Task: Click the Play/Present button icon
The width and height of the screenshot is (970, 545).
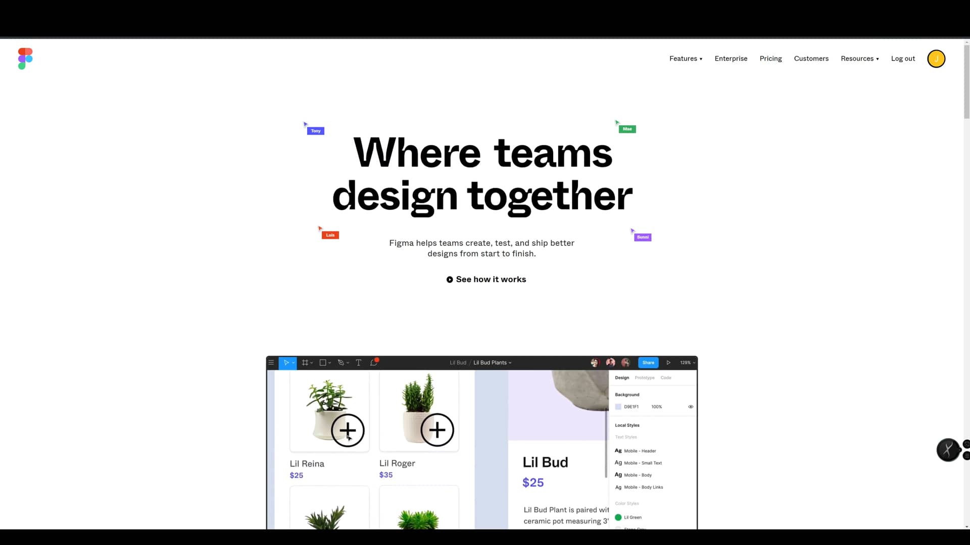Action: [668, 362]
